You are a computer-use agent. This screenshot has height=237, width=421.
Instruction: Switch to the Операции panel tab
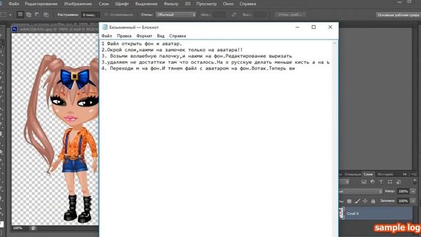353,174
